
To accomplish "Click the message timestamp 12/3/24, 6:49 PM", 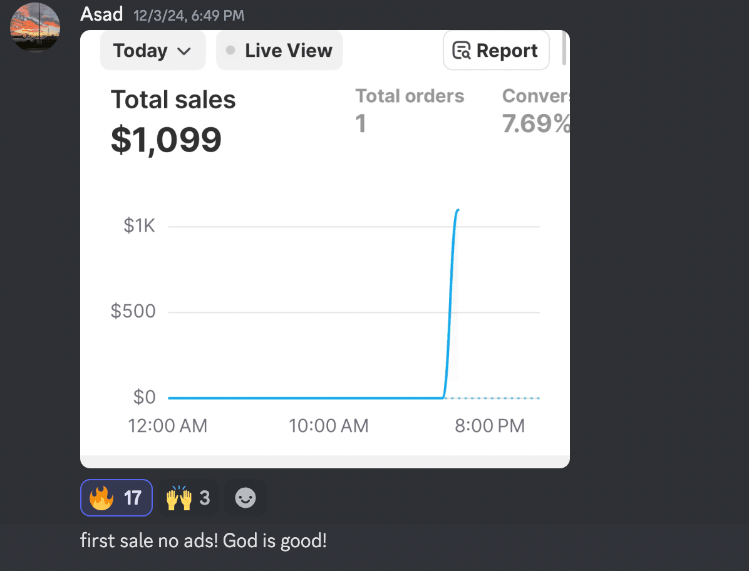I will (x=189, y=15).
